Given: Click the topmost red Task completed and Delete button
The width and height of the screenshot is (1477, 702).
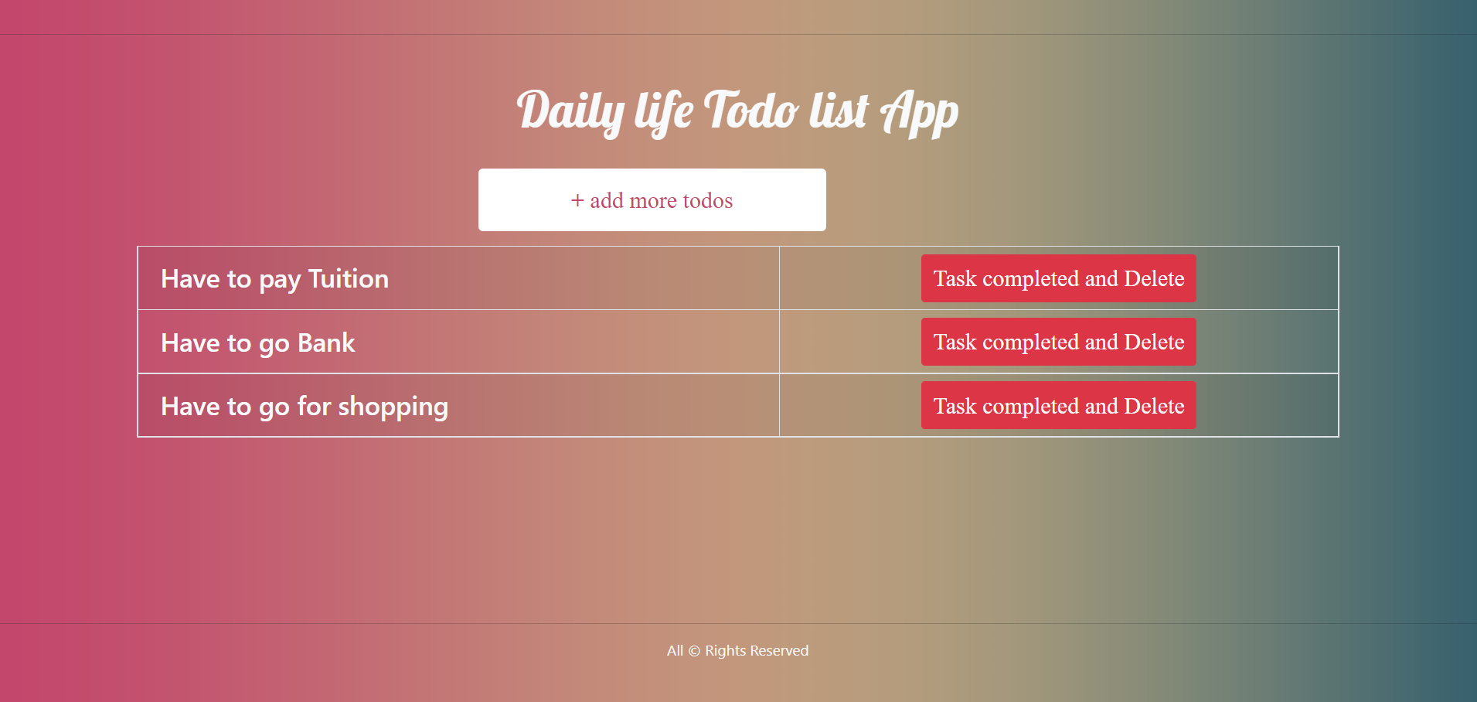Looking at the screenshot, I should pos(1058,278).
